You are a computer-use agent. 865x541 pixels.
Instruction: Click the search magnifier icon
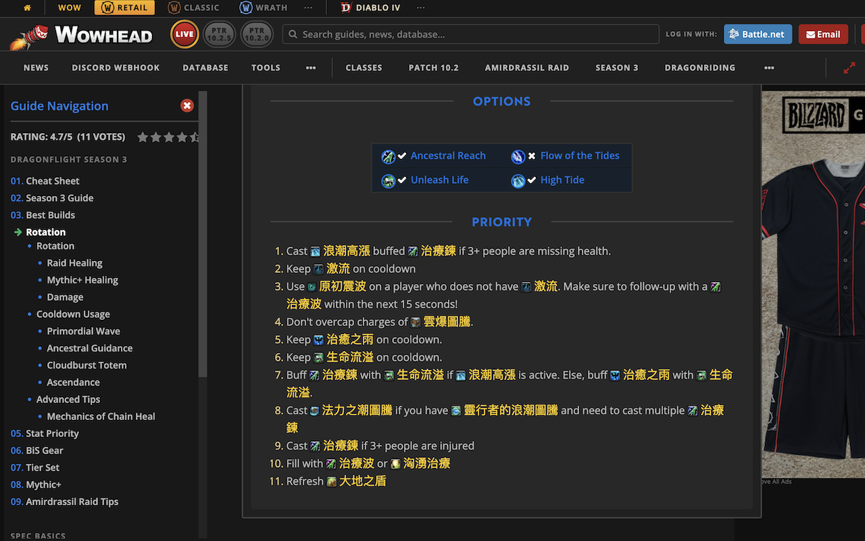293,34
